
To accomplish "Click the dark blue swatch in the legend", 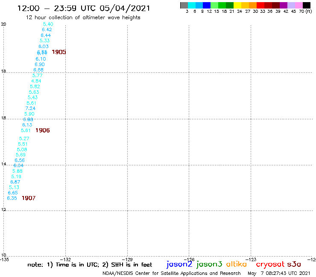I will (x=207, y=5).
